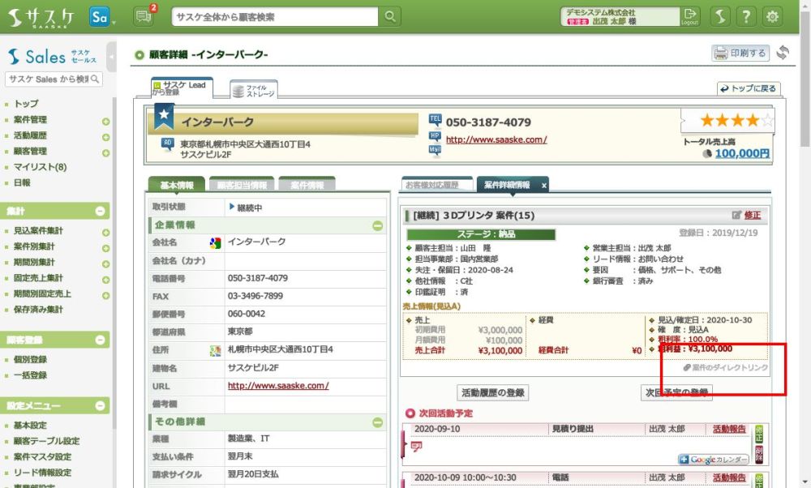Click the refresh arrows icon beside print

(783, 53)
